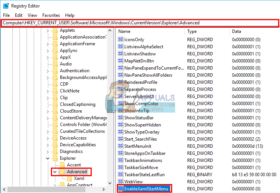Select the ServerAdminUI value name
Viewport: 280px width, 193px height.
coord(139,96)
